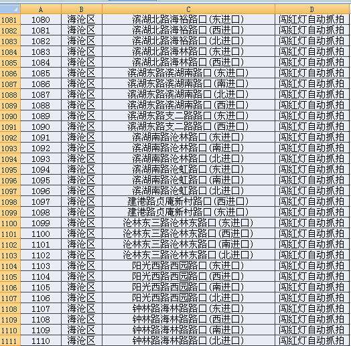The image size is (351, 346).
Task: Click cell 沧林东三路沧林东路口(西进口)
Action: tap(188, 234)
